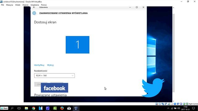
Task: Select display monitor 1 thumbnail
Action: (x=78, y=45)
